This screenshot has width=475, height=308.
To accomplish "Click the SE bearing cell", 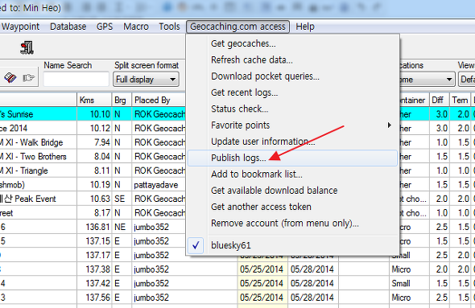I will click(x=122, y=199).
